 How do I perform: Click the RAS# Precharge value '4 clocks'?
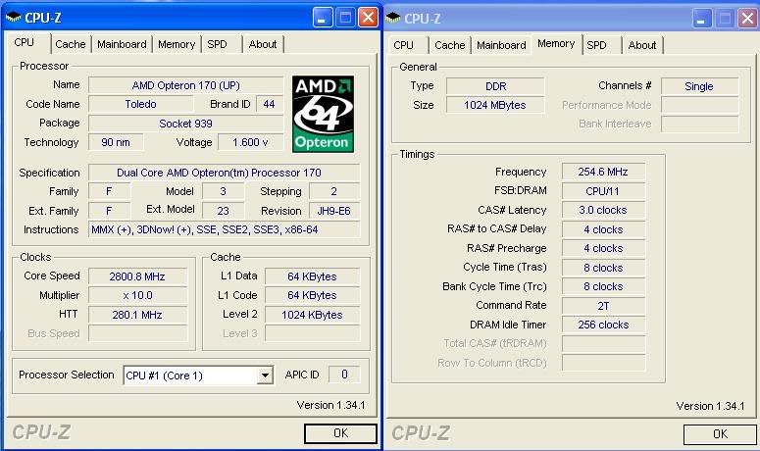pyautogui.click(x=603, y=248)
